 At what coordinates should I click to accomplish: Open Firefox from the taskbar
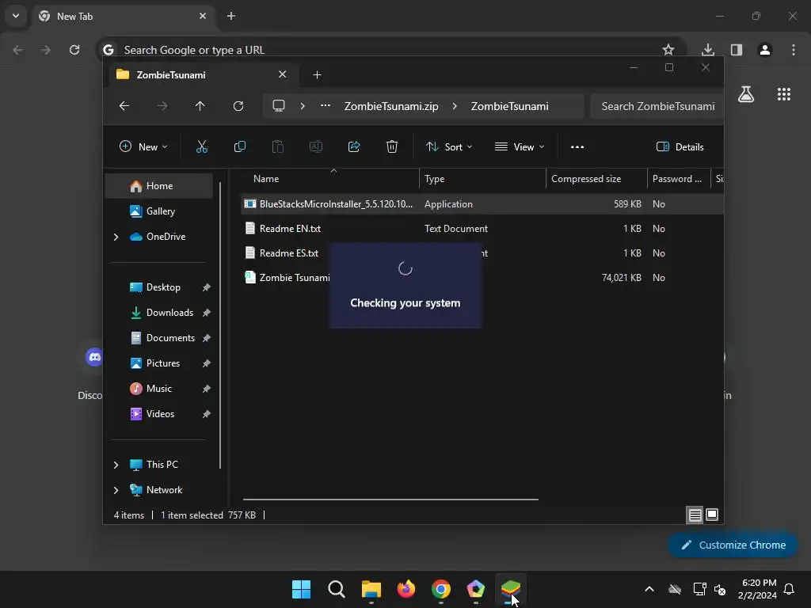point(406,589)
